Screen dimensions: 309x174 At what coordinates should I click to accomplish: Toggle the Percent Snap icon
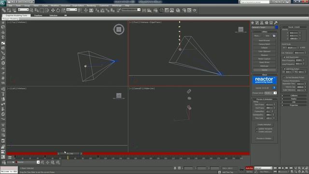tap(107, 10)
